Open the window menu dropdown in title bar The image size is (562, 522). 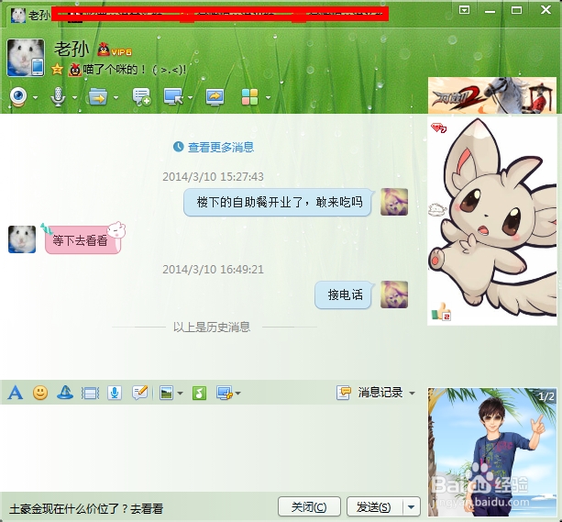(x=464, y=10)
